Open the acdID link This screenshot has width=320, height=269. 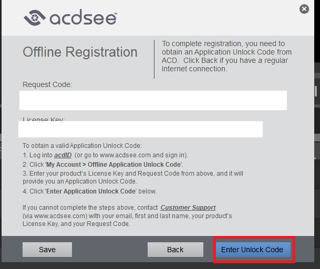coord(63,155)
